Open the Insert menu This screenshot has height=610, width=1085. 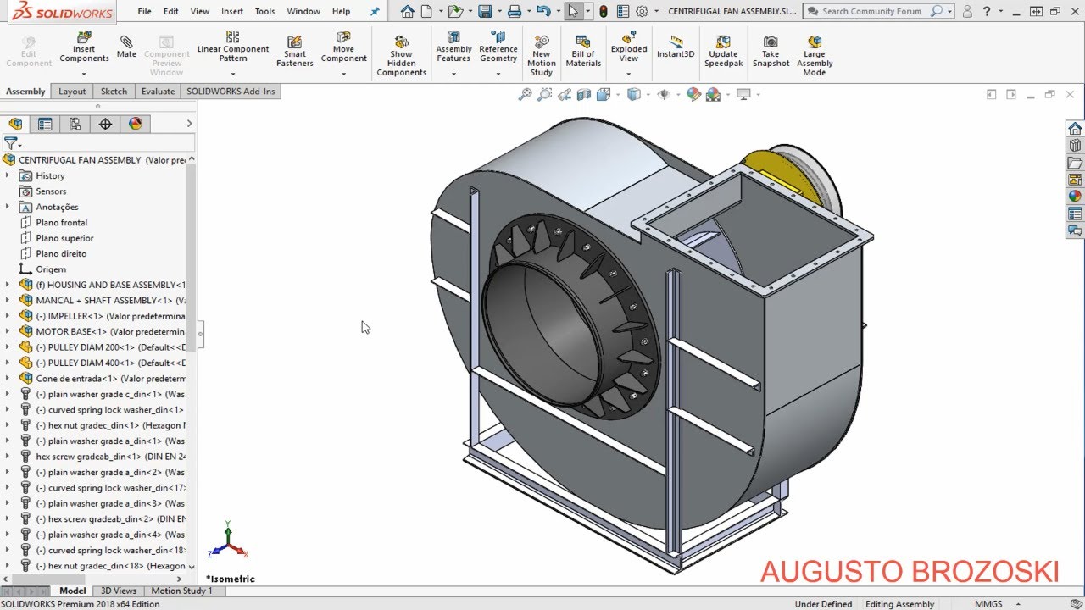(x=232, y=11)
